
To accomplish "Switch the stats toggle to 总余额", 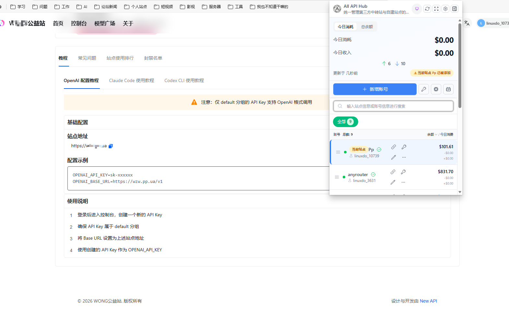I will (x=367, y=27).
